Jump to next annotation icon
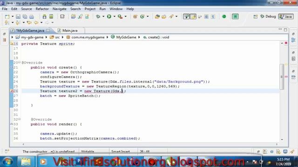 coord(7,23)
